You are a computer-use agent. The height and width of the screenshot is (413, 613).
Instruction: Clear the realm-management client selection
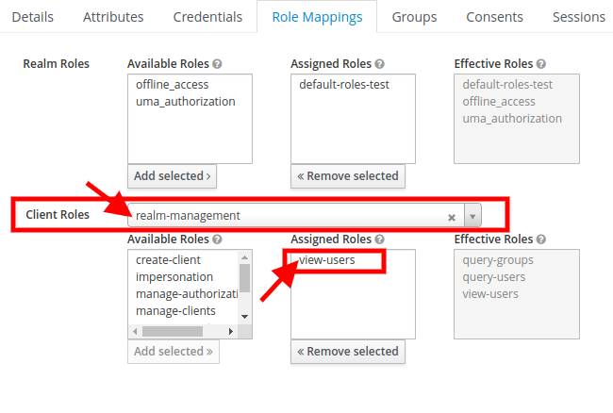click(452, 216)
